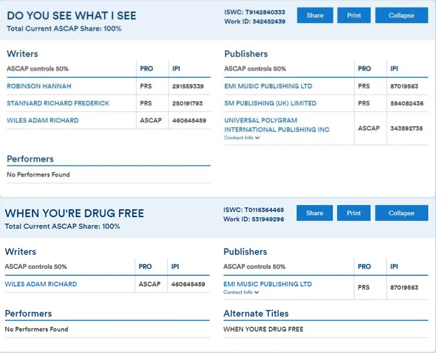This screenshot has width=436, height=353.
Task: Select IPI number 291559339
Action: [x=188, y=86]
